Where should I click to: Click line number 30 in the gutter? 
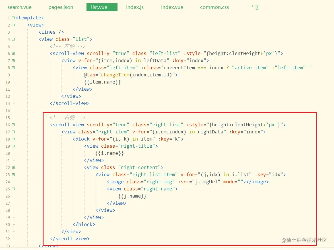tap(8, 225)
